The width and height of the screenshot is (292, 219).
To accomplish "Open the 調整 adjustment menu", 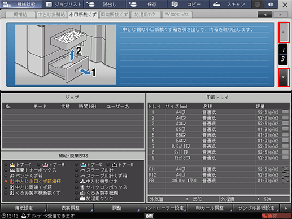I will point(117,208).
